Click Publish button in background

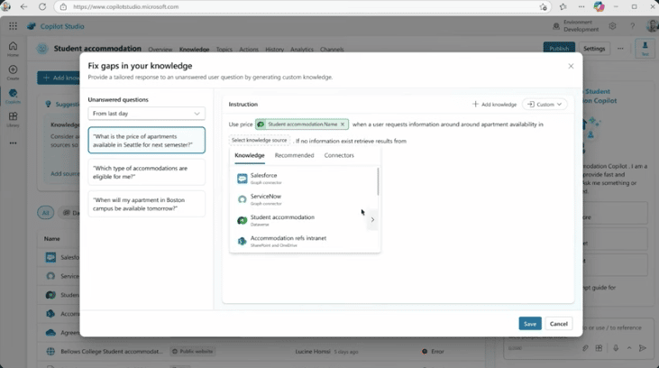coord(559,48)
